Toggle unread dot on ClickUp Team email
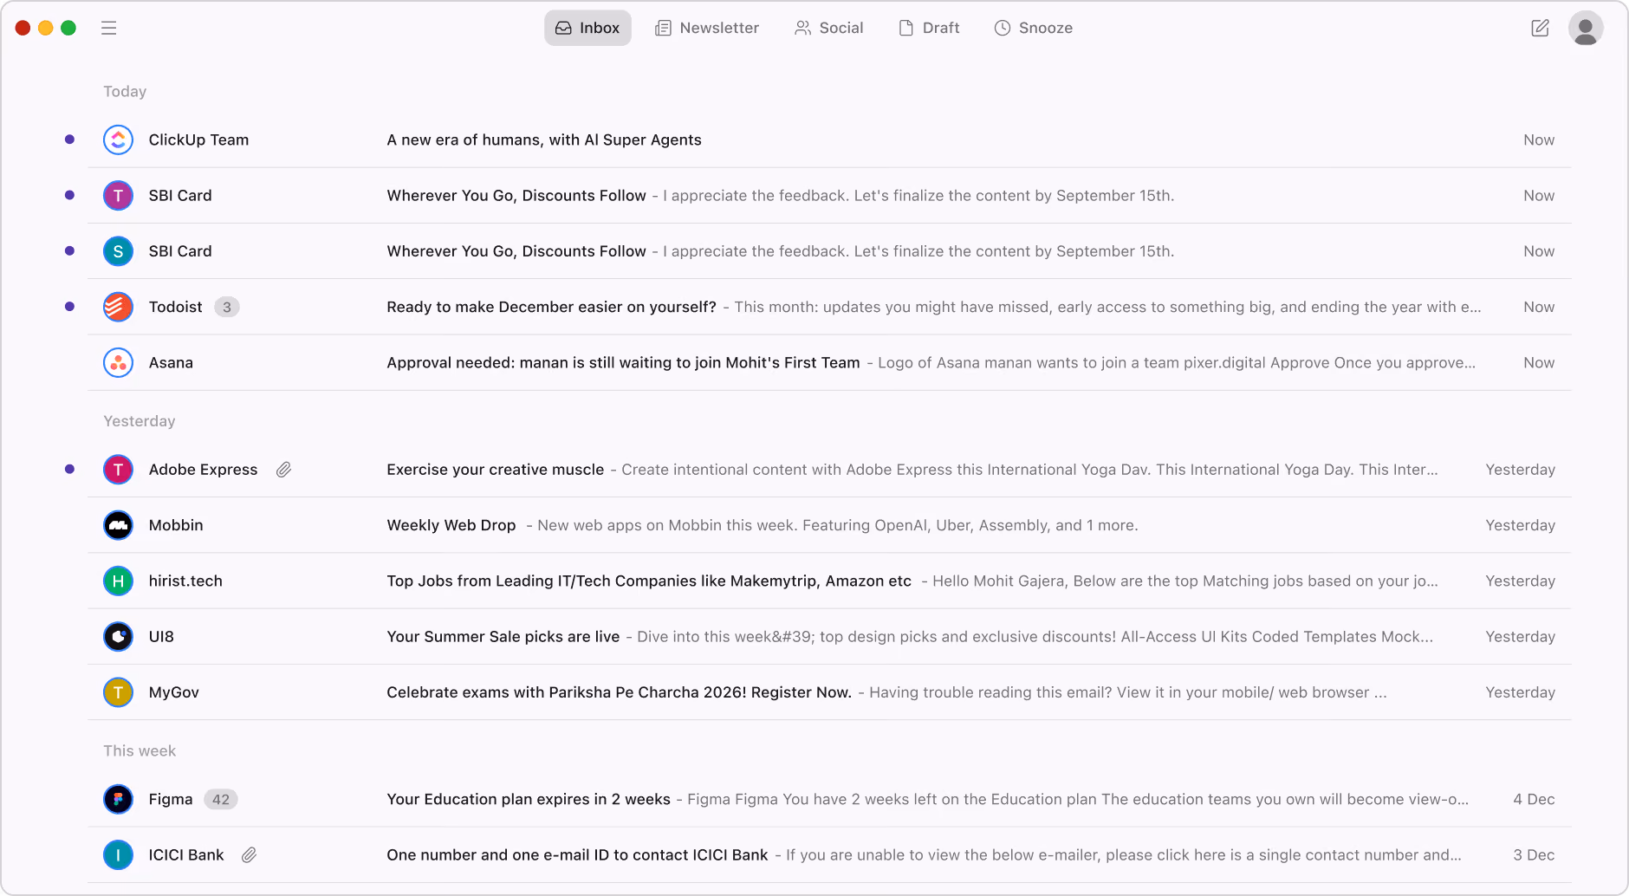Screen dimensions: 1629x896 click(69, 140)
